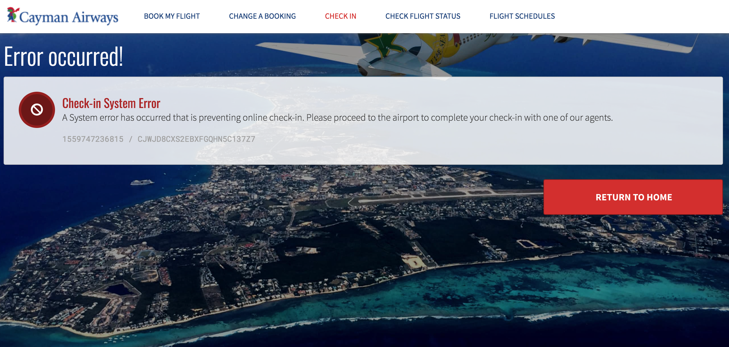Click the system error description sentence
The height and width of the screenshot is (347, 729).
coord(338,118)
